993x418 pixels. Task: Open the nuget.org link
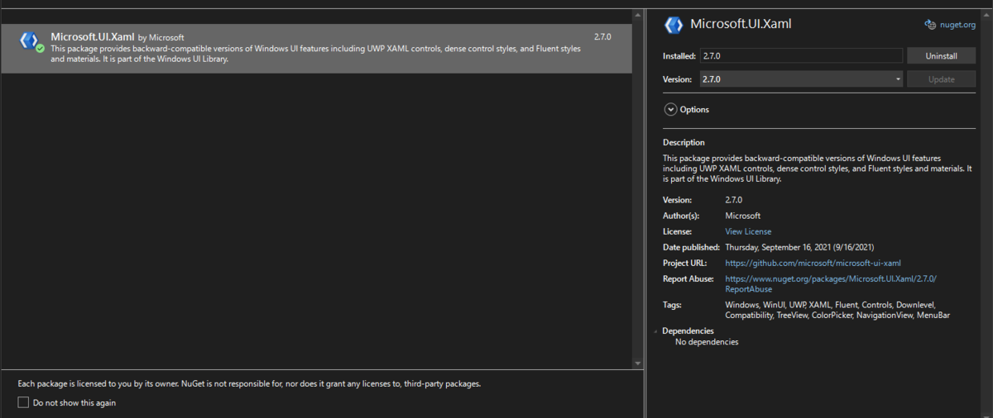tap(957, 25)
